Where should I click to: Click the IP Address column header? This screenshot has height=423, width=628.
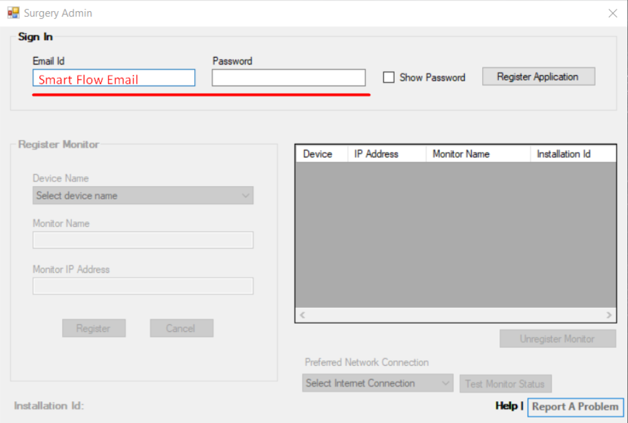pyautogui.click(x=387, y=154)
